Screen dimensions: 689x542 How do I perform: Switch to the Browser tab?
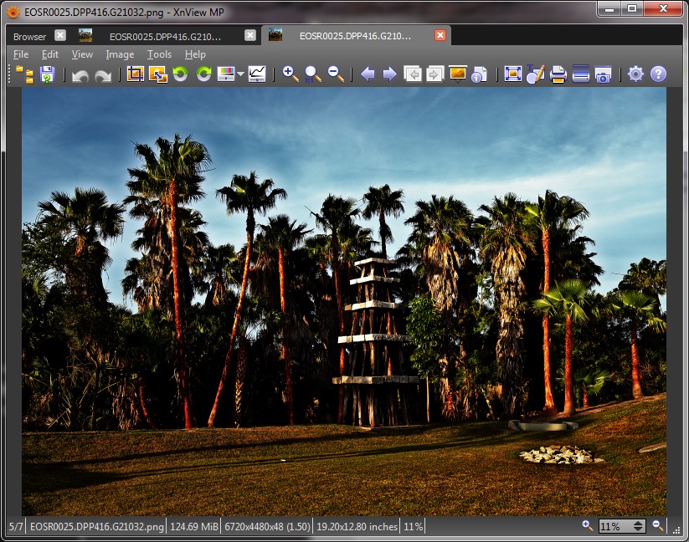[x=29, y=36]
